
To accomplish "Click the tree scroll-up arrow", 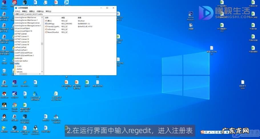I will coord(42,18).
